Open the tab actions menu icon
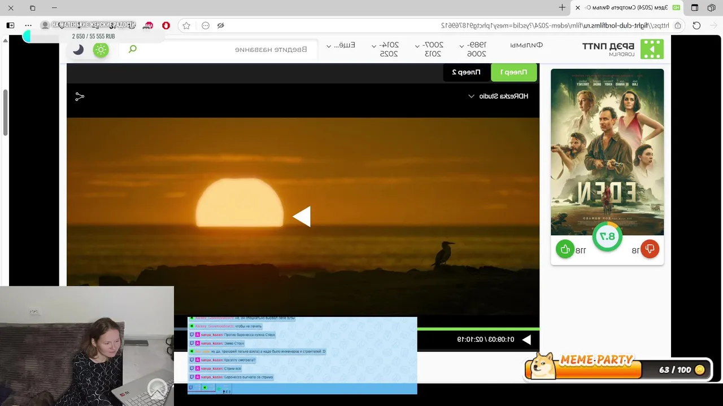Image resolution: width=723 pixels, height=406 pixels. [x=695, y=7]
